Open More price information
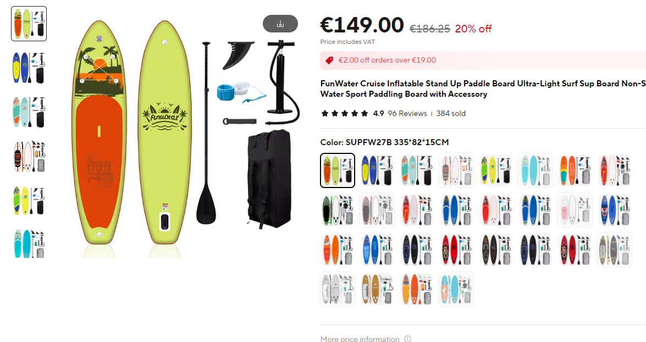Viewport: 646px width, 342px height. coord(360,339)
